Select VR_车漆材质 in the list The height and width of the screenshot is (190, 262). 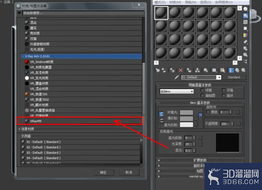click(x=83, y=73)
